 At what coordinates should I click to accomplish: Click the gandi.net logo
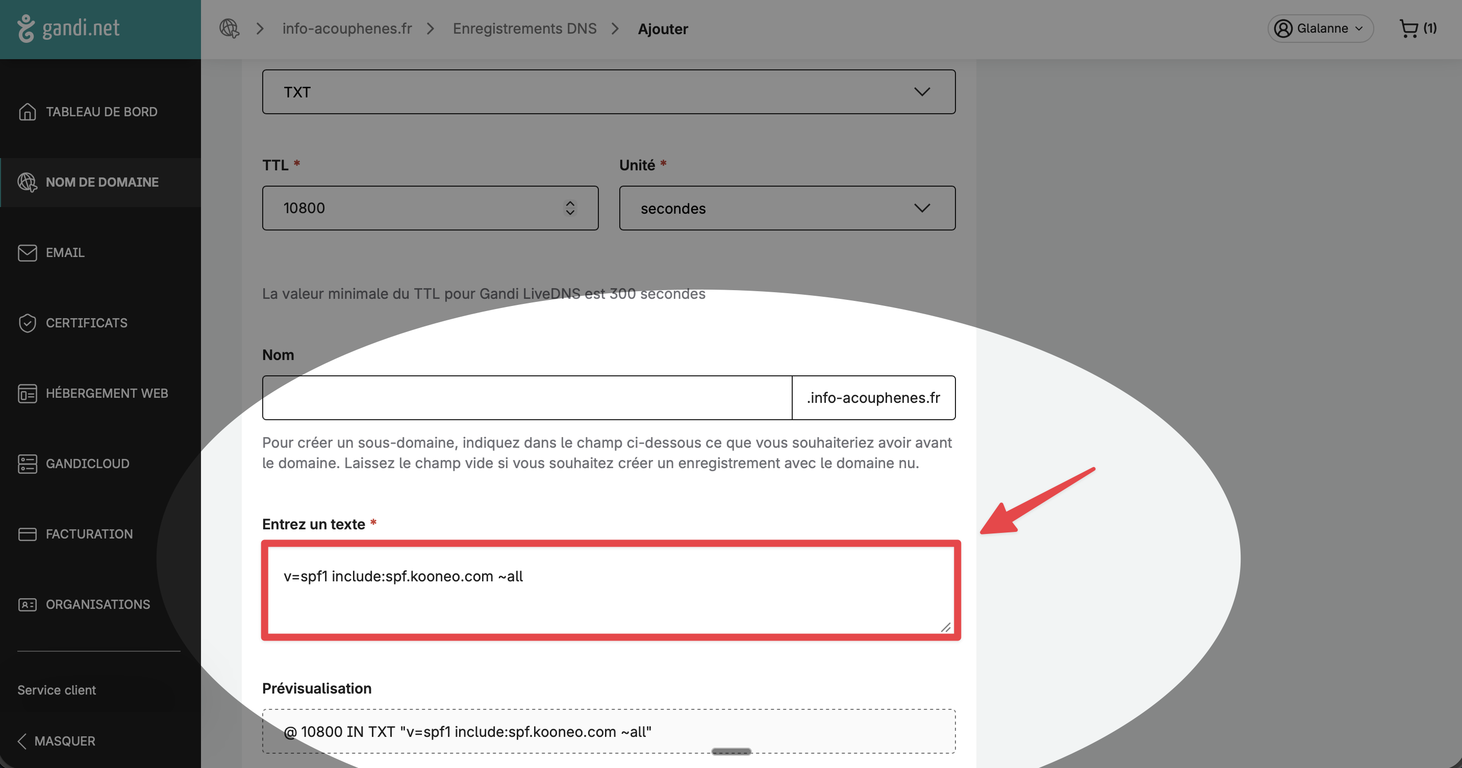[x=69, y=29]
